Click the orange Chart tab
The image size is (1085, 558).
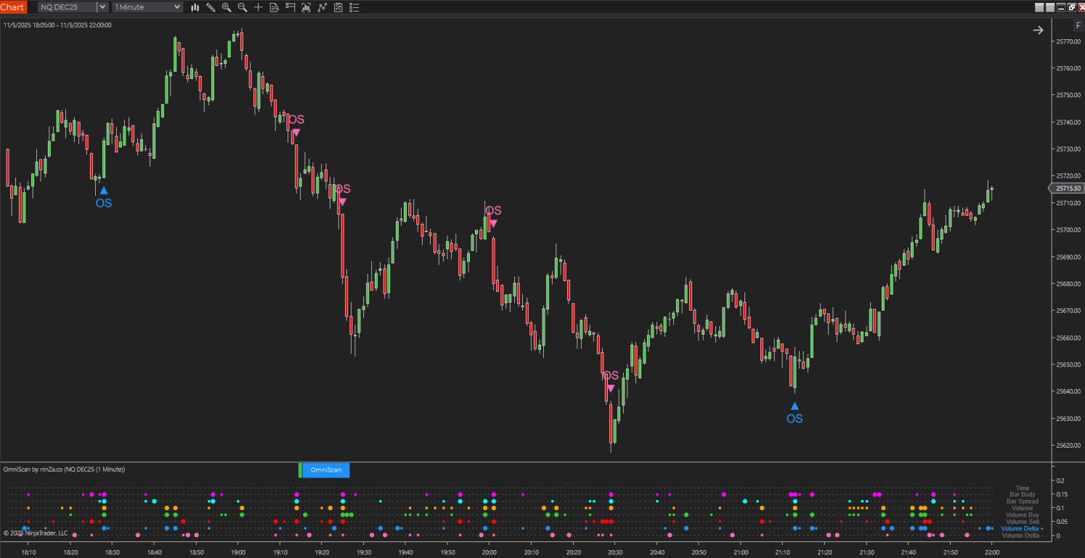[12, 7]
